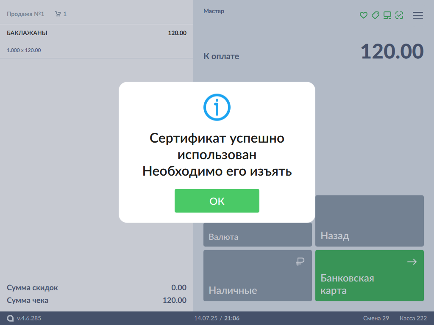Image resolution: width=434 pixels, height=325 pixels.
Task: Pay with Банковская карта
Action: 369,275
